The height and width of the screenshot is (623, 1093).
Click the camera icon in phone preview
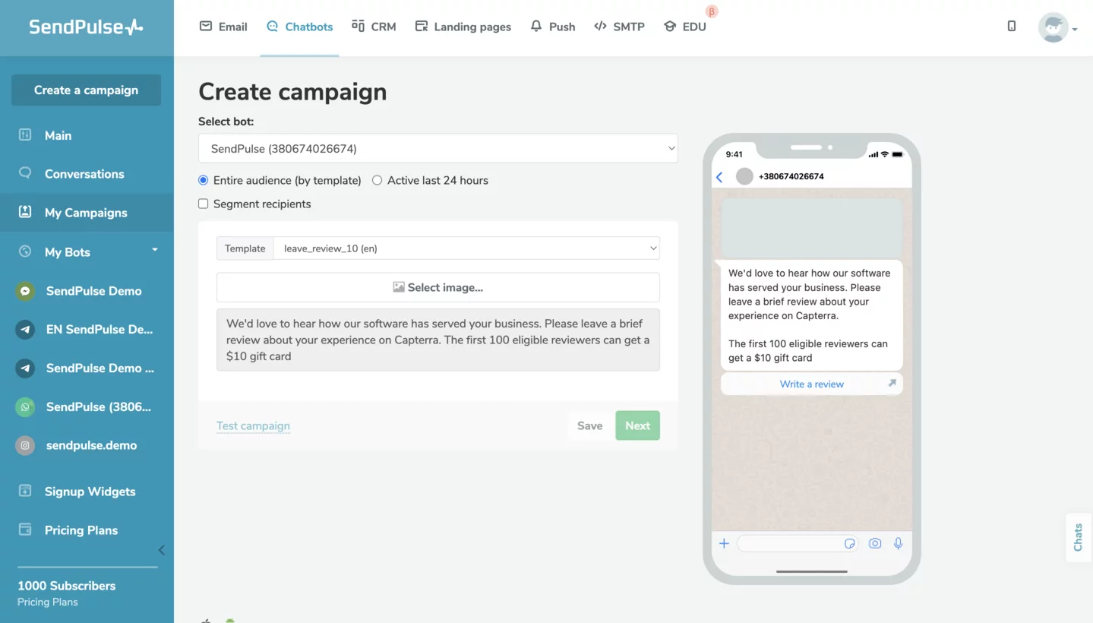tap(875, 543)
